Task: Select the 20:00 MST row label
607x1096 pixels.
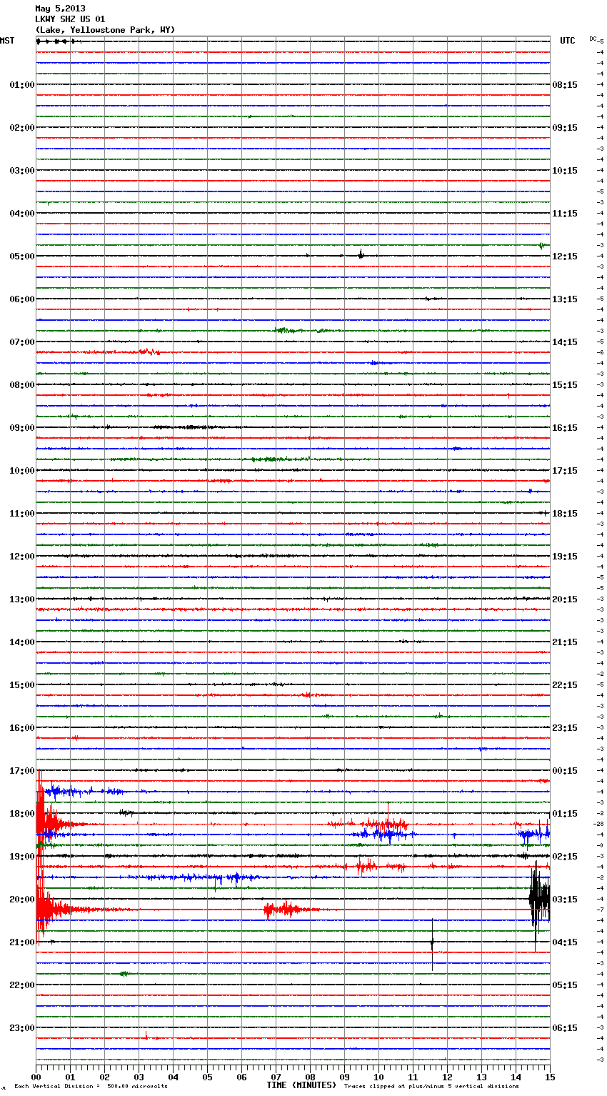Action: 22,900
